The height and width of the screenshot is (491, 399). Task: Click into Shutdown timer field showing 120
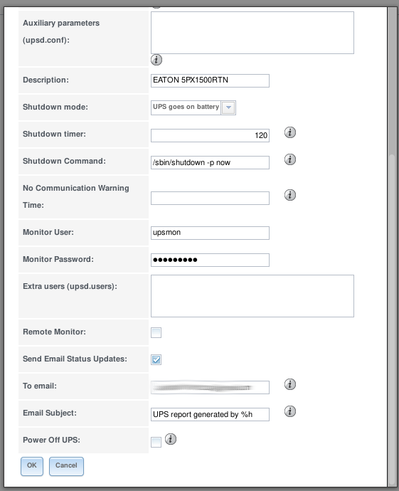tap(210, 136)
